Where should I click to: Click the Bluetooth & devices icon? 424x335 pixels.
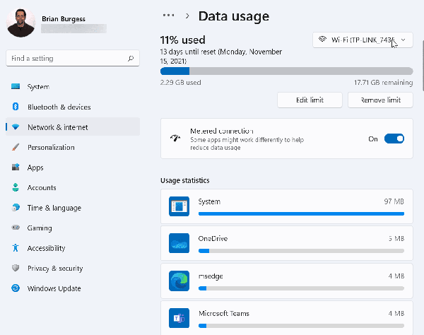coord(16,107)
